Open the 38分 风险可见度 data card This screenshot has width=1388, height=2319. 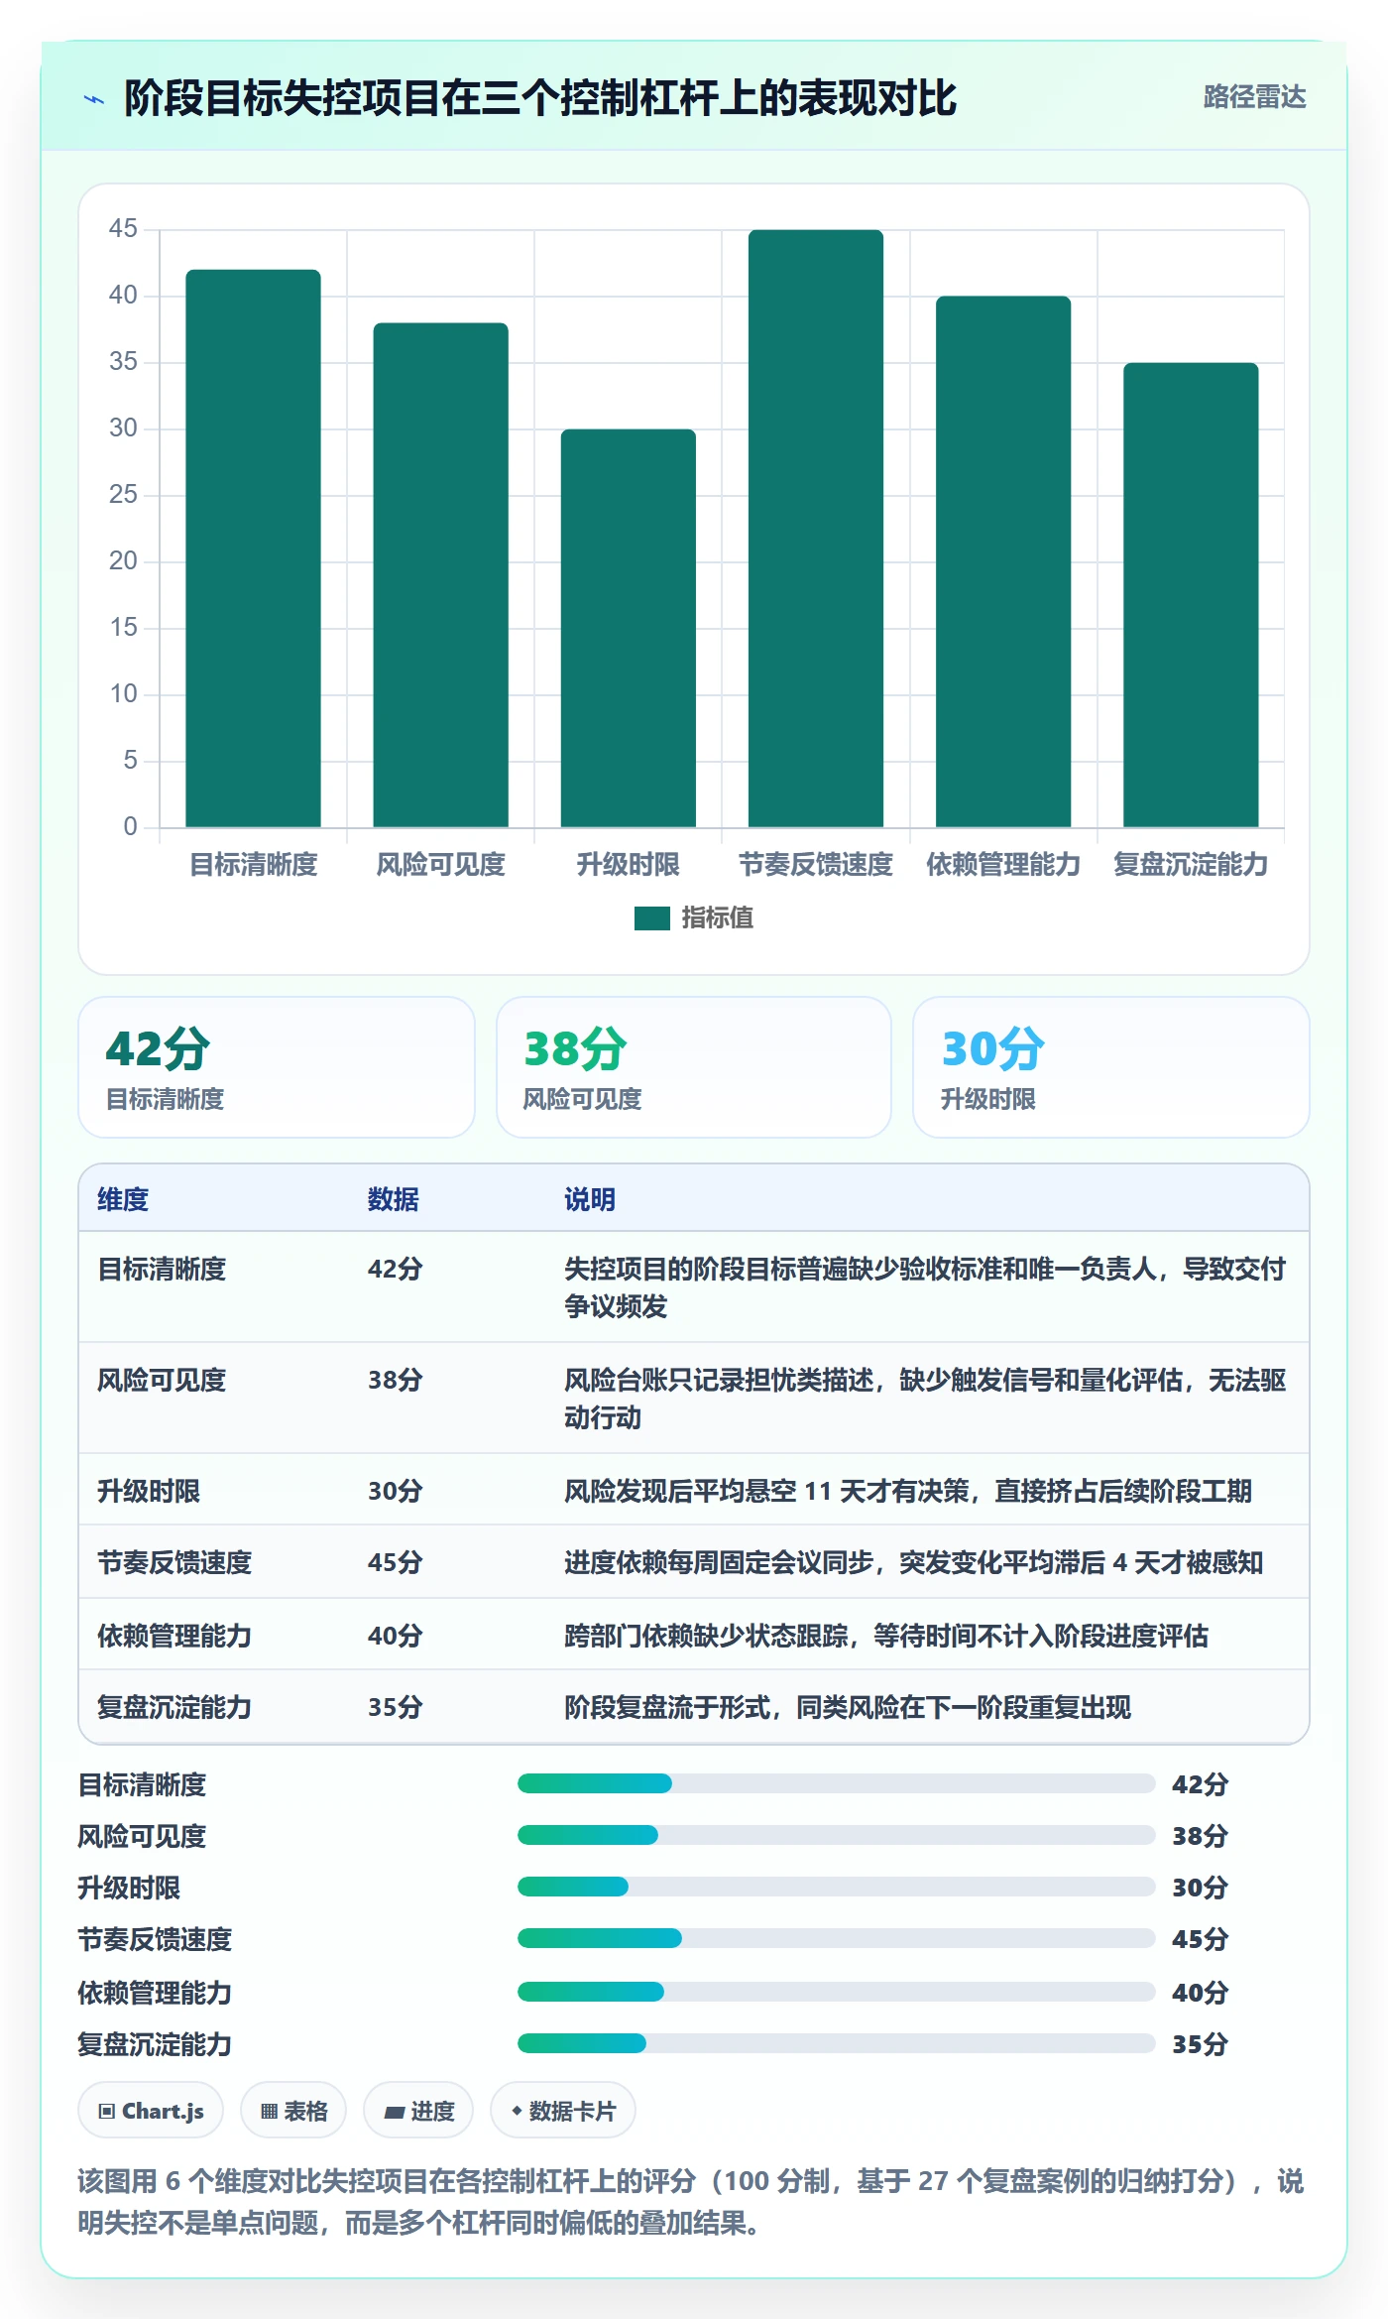(x=694, y=1067)
